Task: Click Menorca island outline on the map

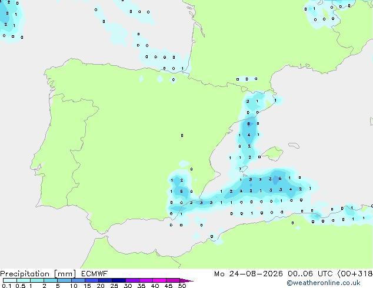Action: [294, 145]
